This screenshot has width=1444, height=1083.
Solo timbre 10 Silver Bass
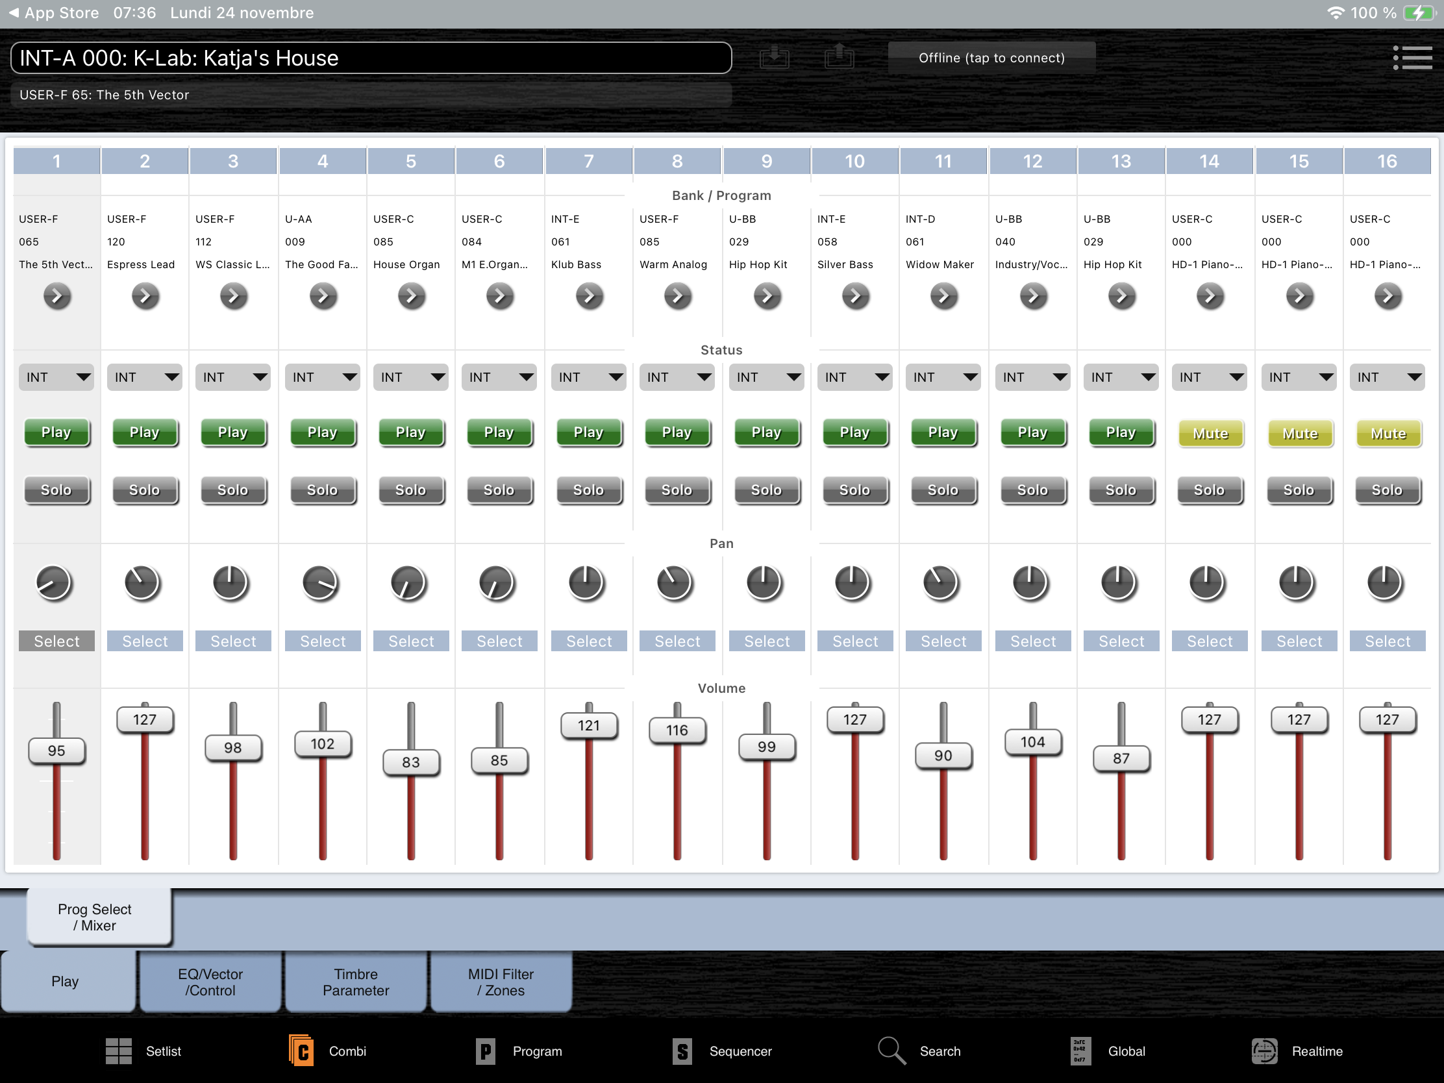tap(854, 490)
